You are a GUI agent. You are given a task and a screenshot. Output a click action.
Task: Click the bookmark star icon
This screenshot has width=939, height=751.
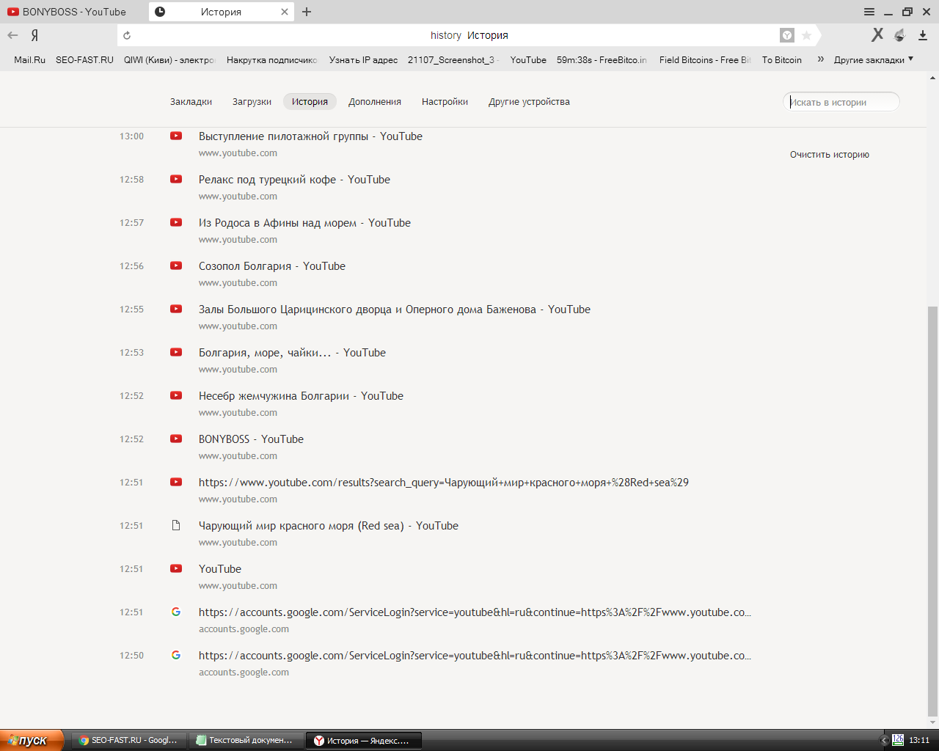click(x=806, y=35)
